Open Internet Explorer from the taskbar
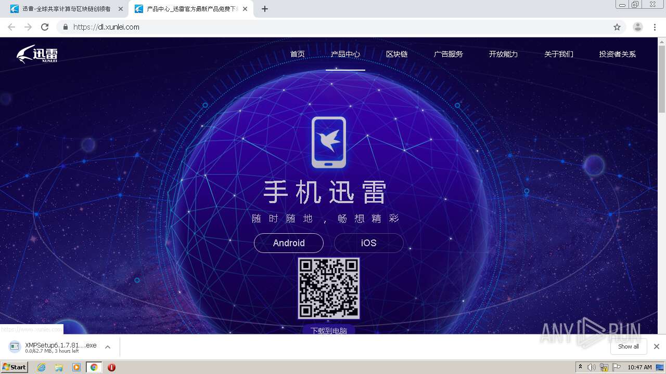 pos(41,367)
